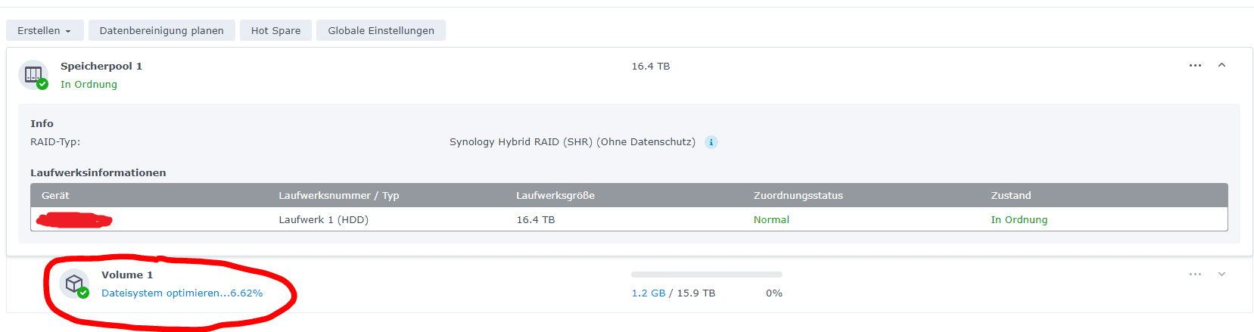Click Zustand column header
This screenshot has width=1254, height=332.
[x=1011, y=196]
